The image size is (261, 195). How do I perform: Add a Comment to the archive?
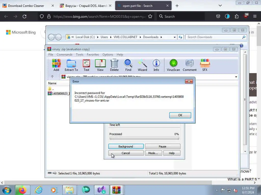[x=190, y=65]
